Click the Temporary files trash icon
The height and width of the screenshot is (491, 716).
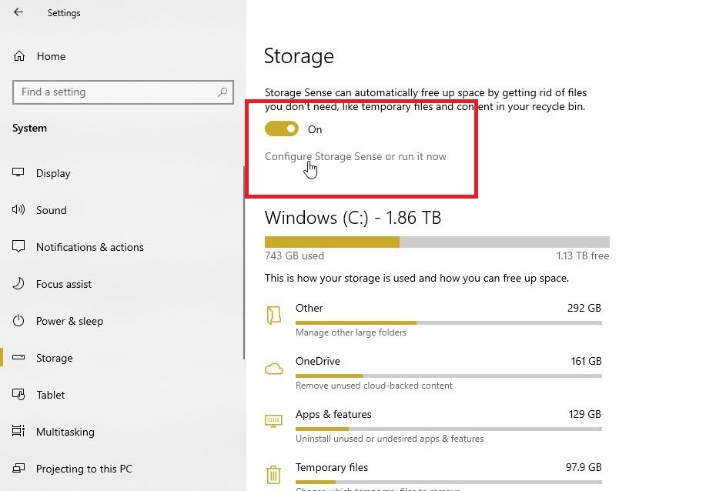pos(273,475)
